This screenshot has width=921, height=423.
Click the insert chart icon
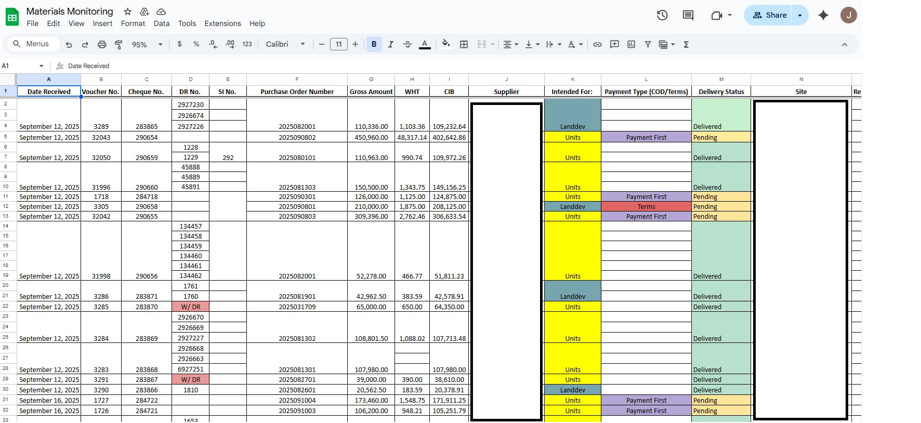631,45
